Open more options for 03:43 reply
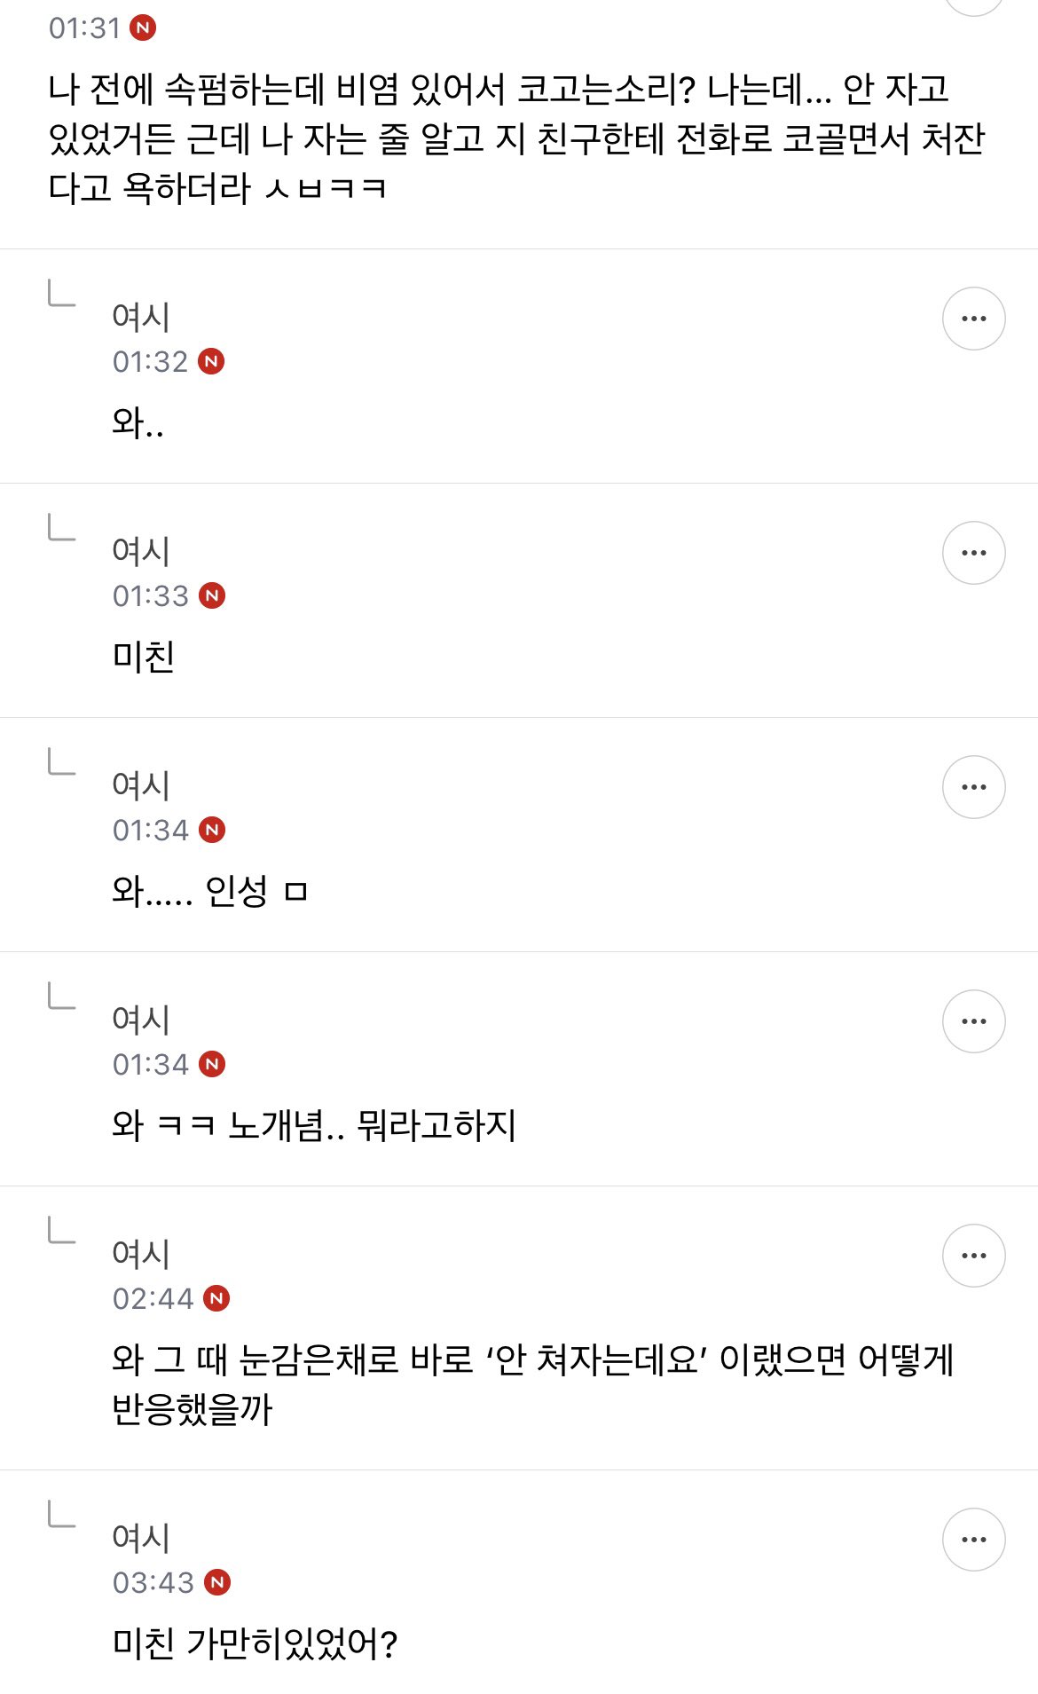The image size is (1038, 1694). 973,1540
